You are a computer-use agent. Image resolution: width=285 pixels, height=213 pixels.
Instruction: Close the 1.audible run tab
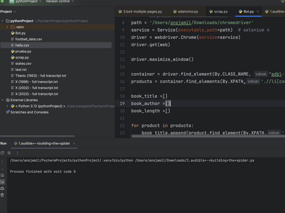coord(74,143)
